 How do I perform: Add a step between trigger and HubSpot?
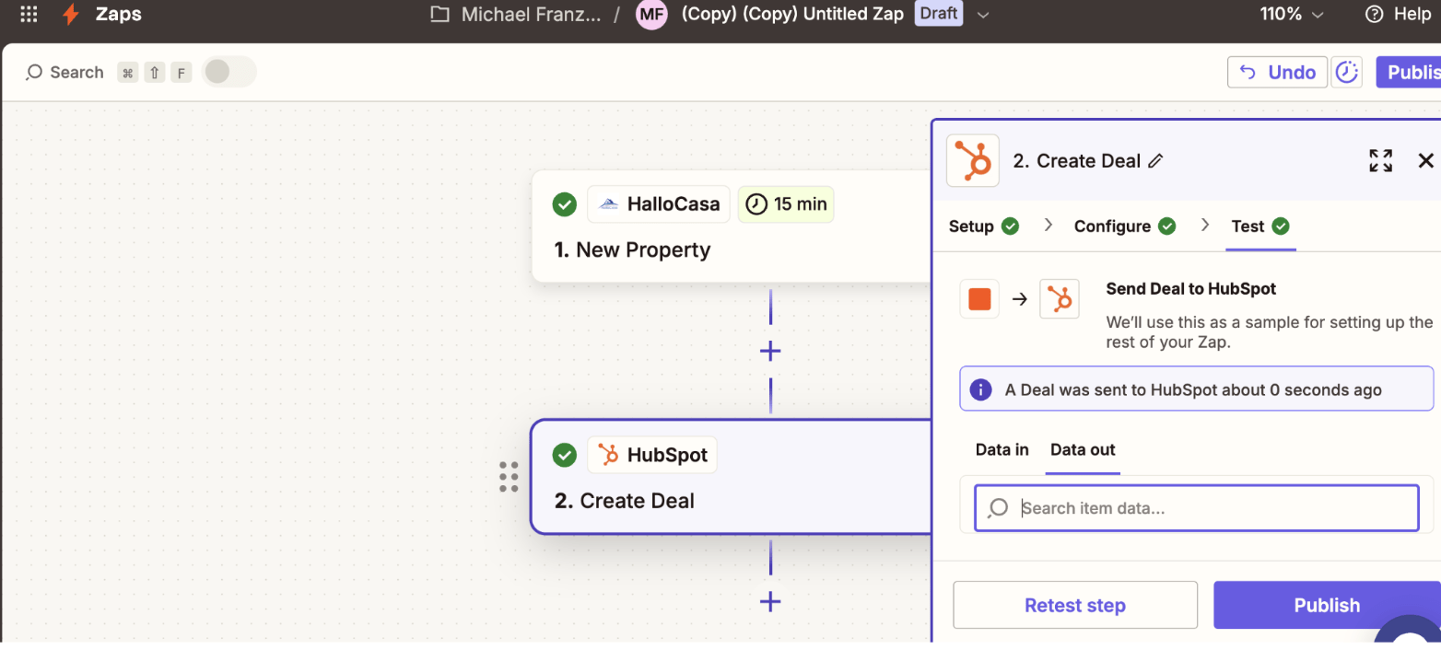coord(770,351)
